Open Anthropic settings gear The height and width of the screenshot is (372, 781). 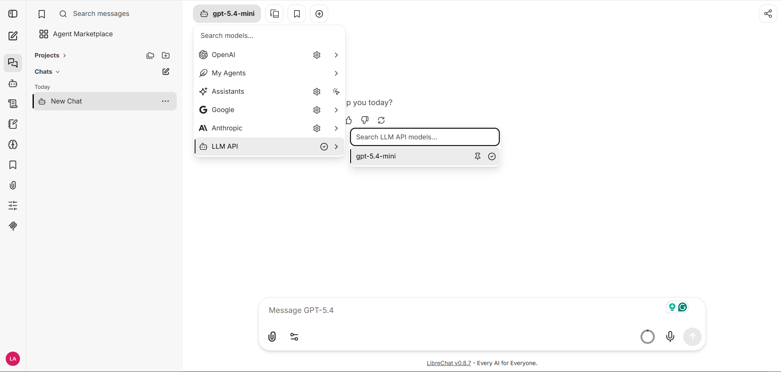[x=317, y=128]
